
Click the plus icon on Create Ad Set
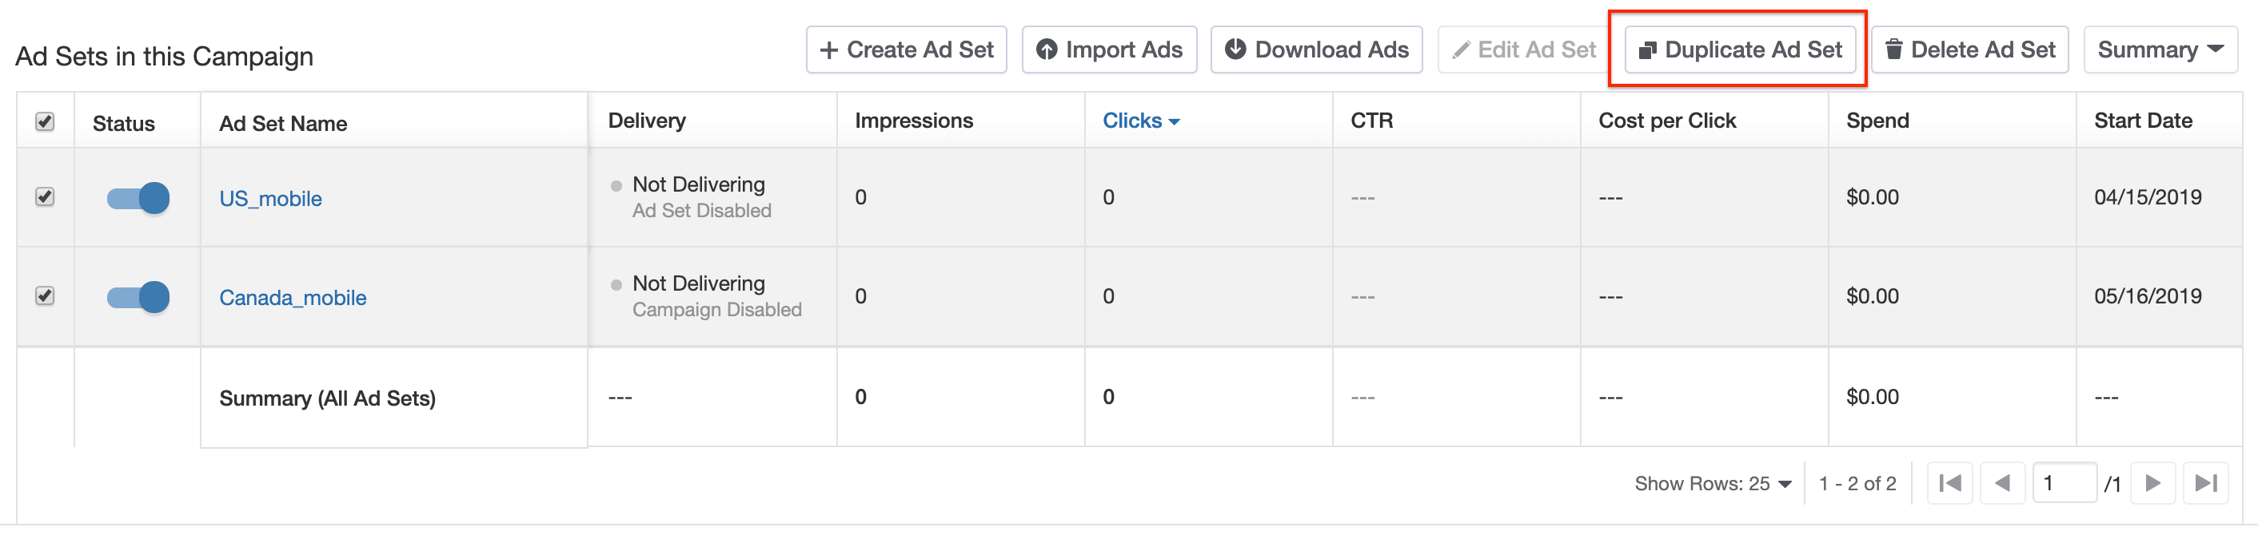828,51
